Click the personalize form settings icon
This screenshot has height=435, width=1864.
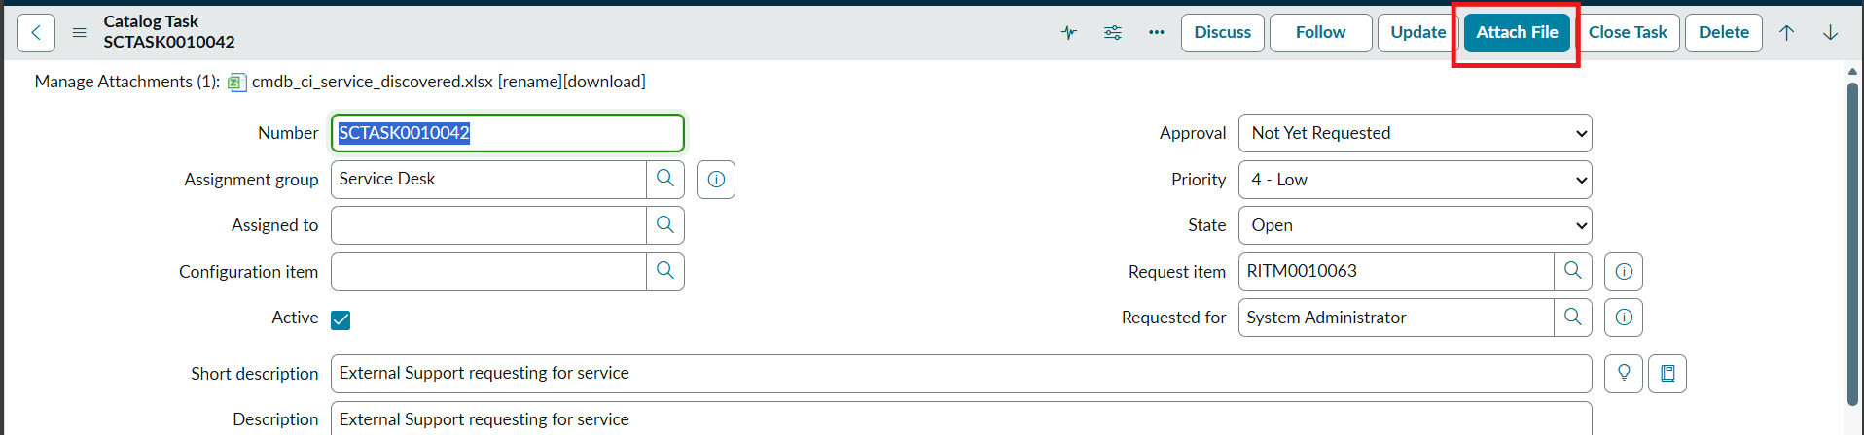1113,33
